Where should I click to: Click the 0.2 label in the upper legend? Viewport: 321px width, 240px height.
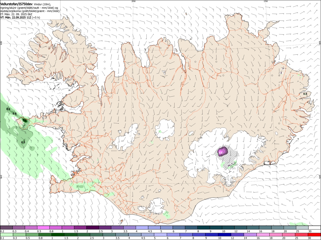[x=2, y=231]
